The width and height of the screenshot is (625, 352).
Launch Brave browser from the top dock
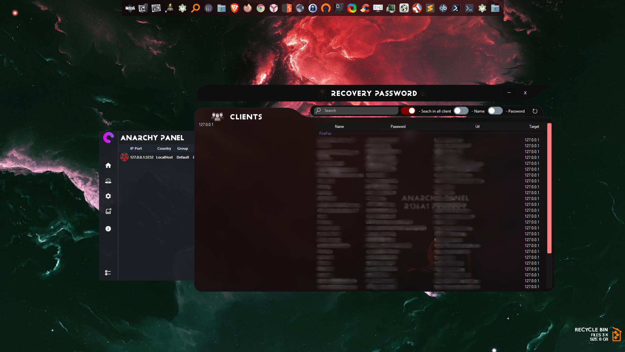click(x=234, y=8)
